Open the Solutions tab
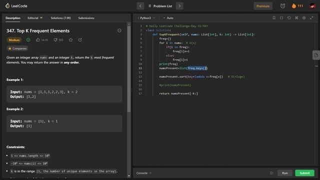This screenshot has height=180, width=320. 61,18
